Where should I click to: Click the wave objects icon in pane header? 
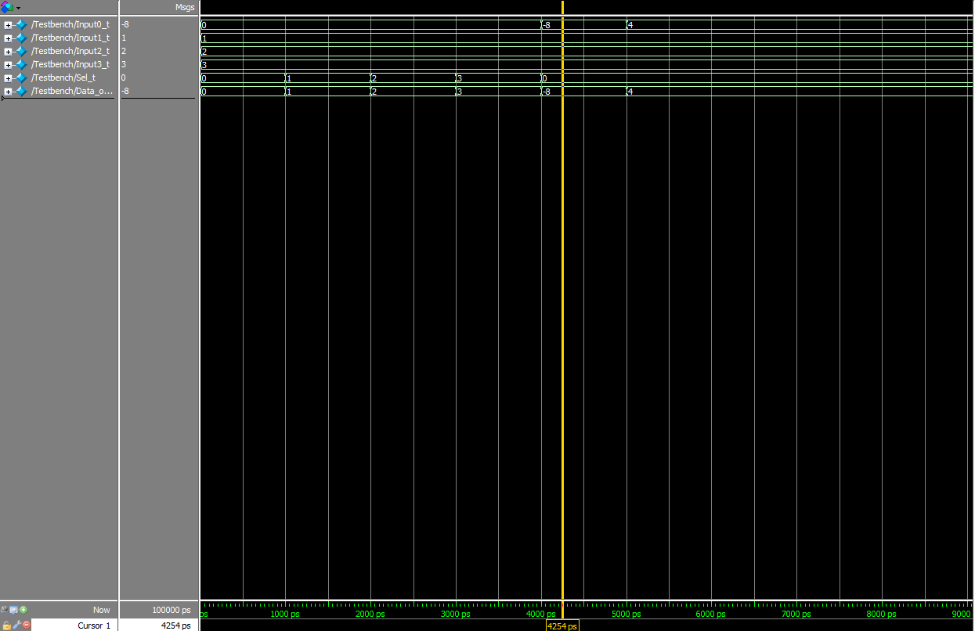7,7
